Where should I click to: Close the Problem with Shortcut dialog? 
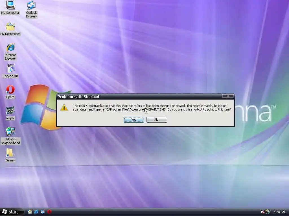coord(228,96)
